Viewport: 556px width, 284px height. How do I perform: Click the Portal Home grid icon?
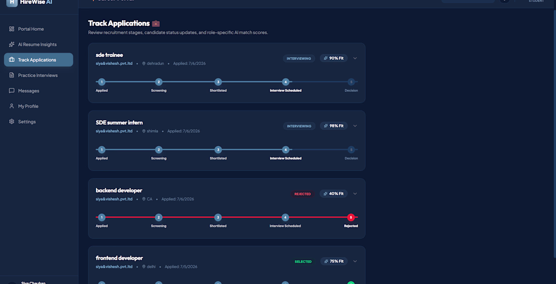pyautogui.click(x=12, y=29)
